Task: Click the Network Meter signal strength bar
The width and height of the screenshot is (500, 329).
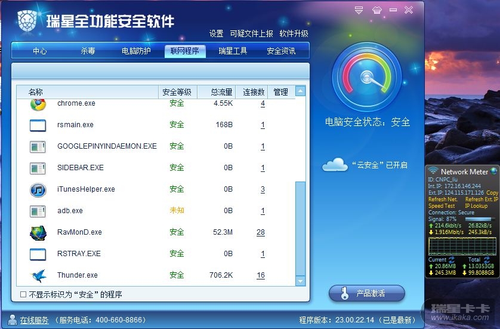Action: [479, 219]
